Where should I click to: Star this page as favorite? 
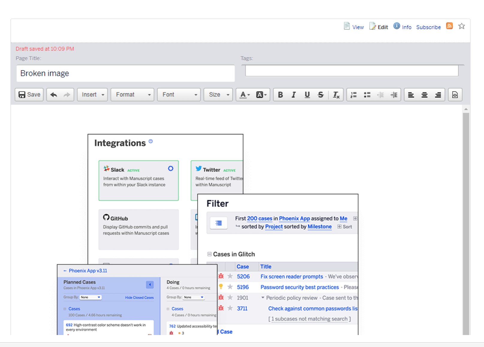coord(462,26)
